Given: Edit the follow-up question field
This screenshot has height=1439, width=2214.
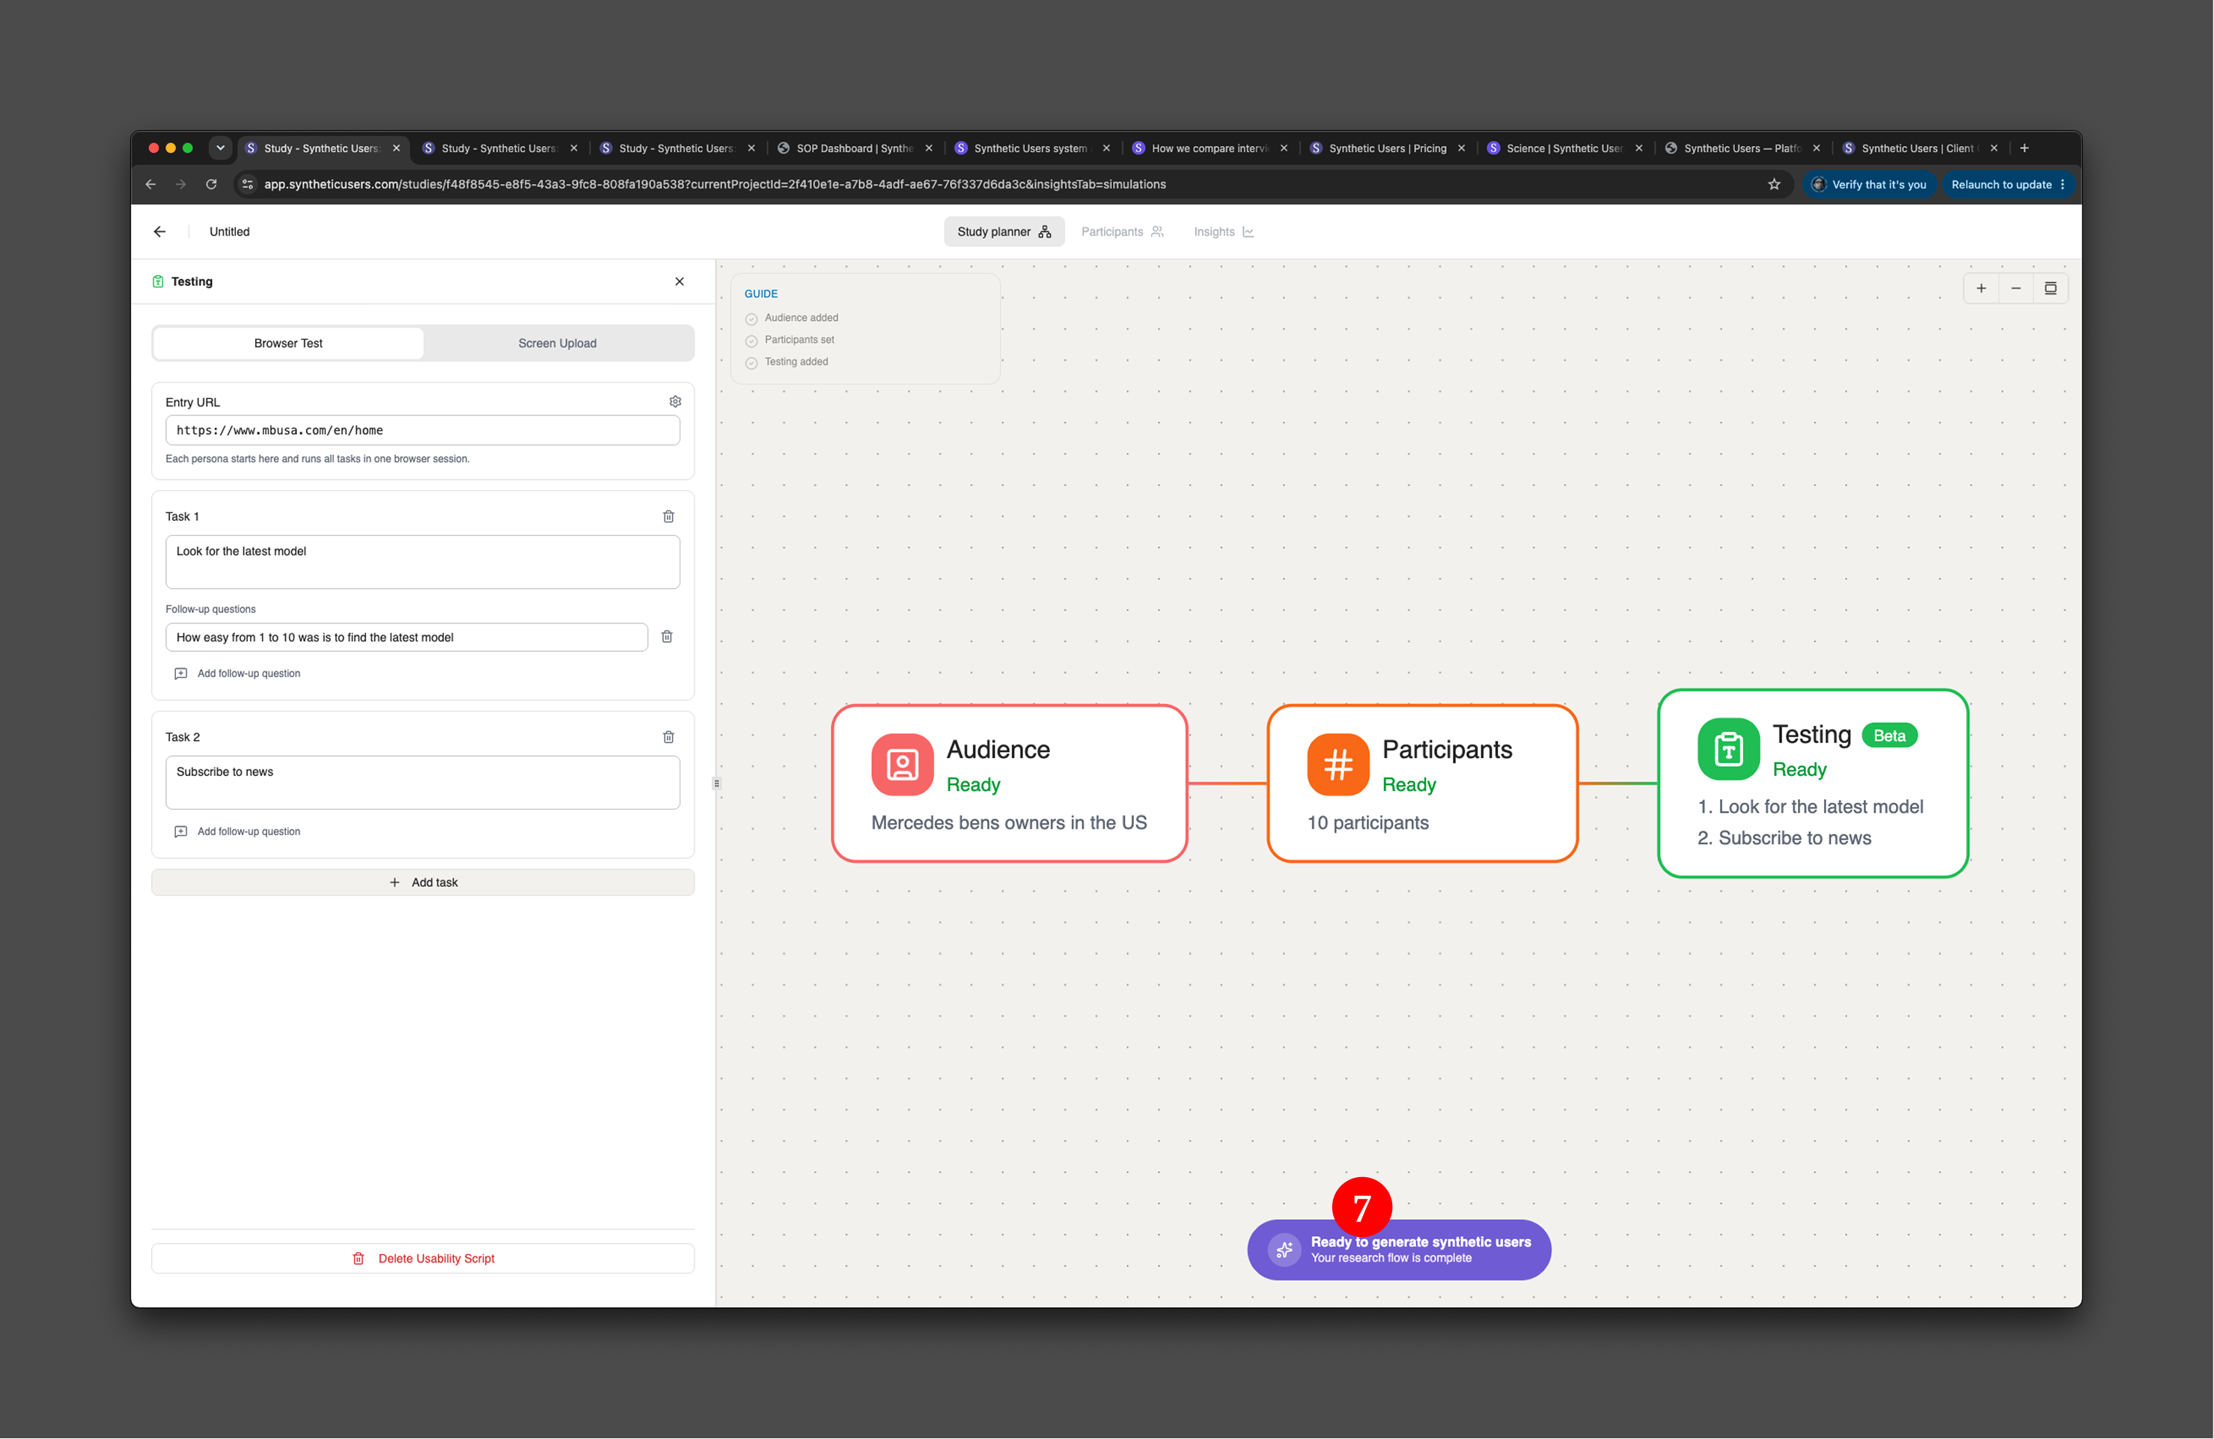Looking at the screenshot, I should [x=406, y=637].
